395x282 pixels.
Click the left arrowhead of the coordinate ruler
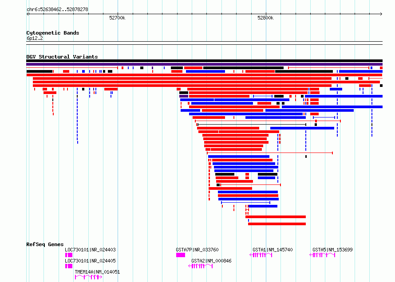pyautogui.click(x=28, y=14)
